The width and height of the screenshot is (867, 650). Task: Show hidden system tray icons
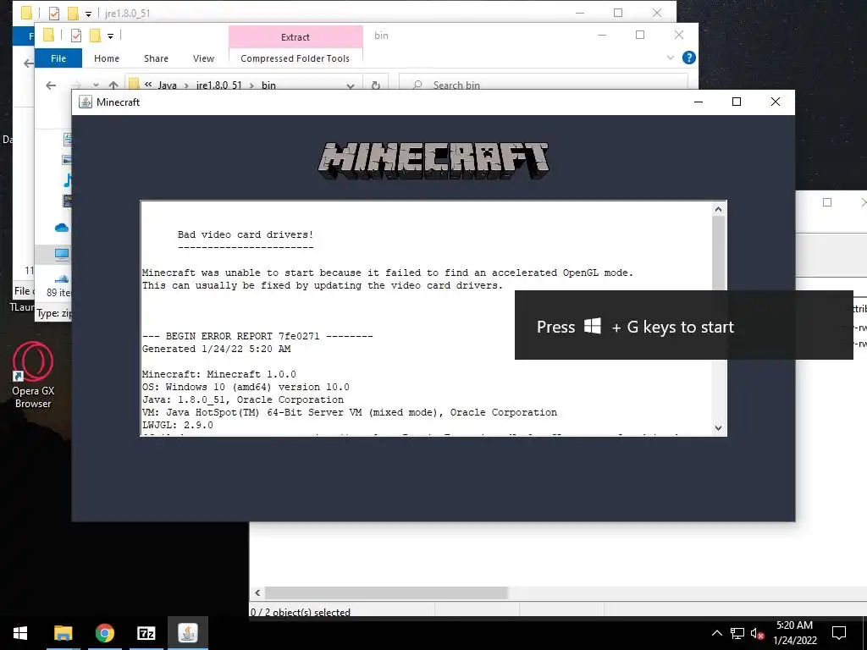click(716, 633)
